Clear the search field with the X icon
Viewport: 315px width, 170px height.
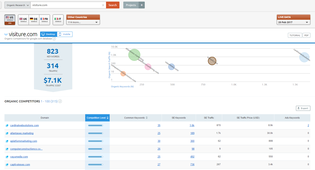tap(103, 5)
